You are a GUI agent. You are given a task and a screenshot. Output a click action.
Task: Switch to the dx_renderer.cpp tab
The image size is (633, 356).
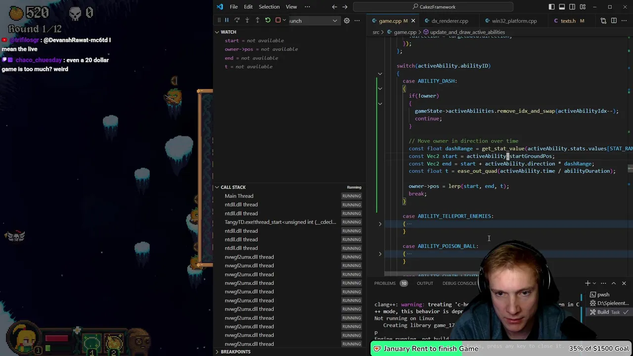point(450,21)
